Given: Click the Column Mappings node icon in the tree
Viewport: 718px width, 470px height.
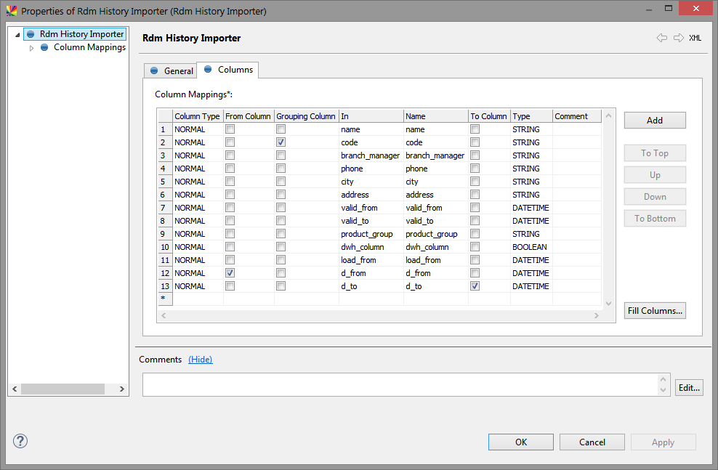Looking at the screenshot, I should click(x=45, y=47).
